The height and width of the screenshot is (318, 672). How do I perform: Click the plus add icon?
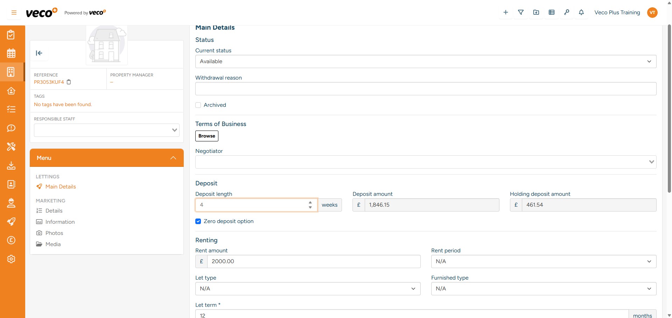506,13
